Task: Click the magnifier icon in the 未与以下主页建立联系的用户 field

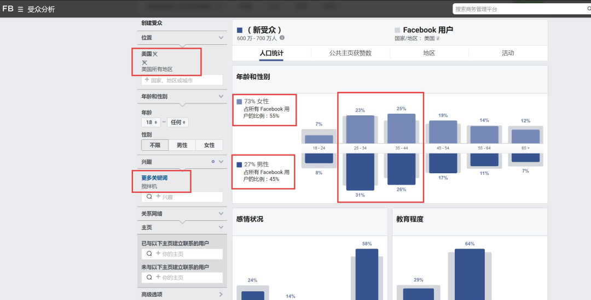Action: tap(149, 278)
